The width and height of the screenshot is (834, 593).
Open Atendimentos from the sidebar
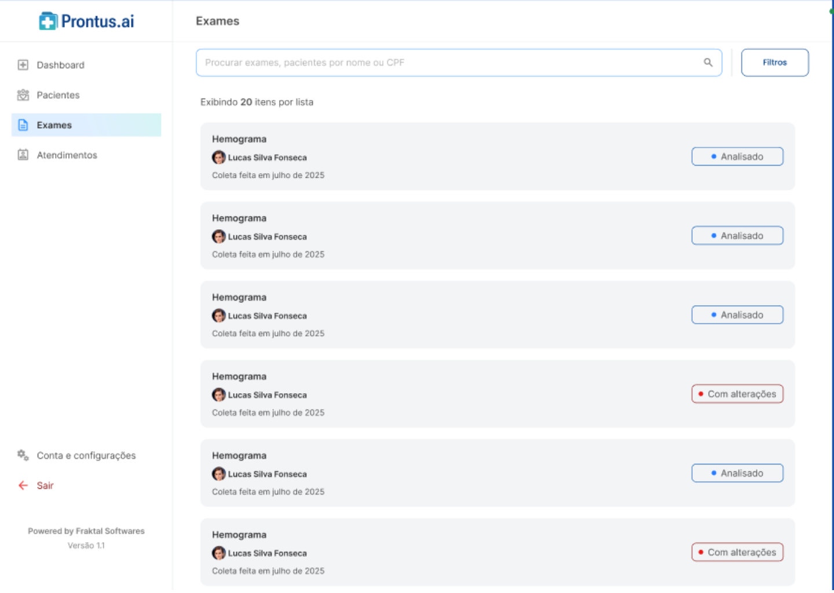click(x=86, y=155)
